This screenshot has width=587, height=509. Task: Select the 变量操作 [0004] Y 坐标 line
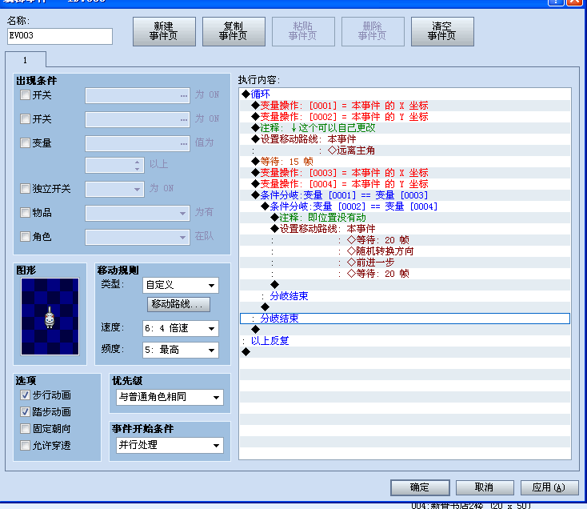405,184
